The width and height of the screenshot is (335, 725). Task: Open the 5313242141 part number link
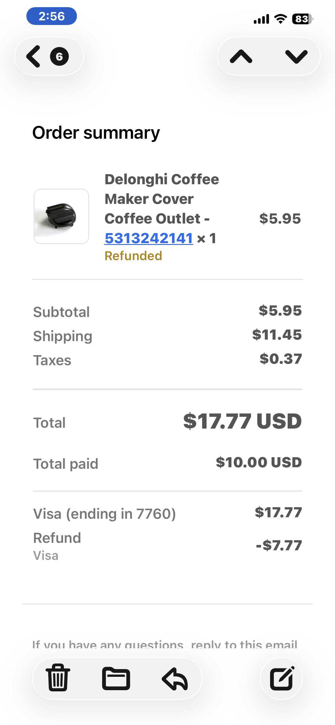pyautogui.click(x=149, y=238)
